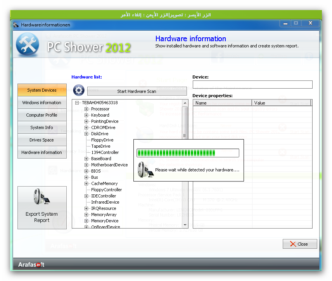Expand the DiskDrive node
This screenshot has height=281, width=332.
coord(86,134)
